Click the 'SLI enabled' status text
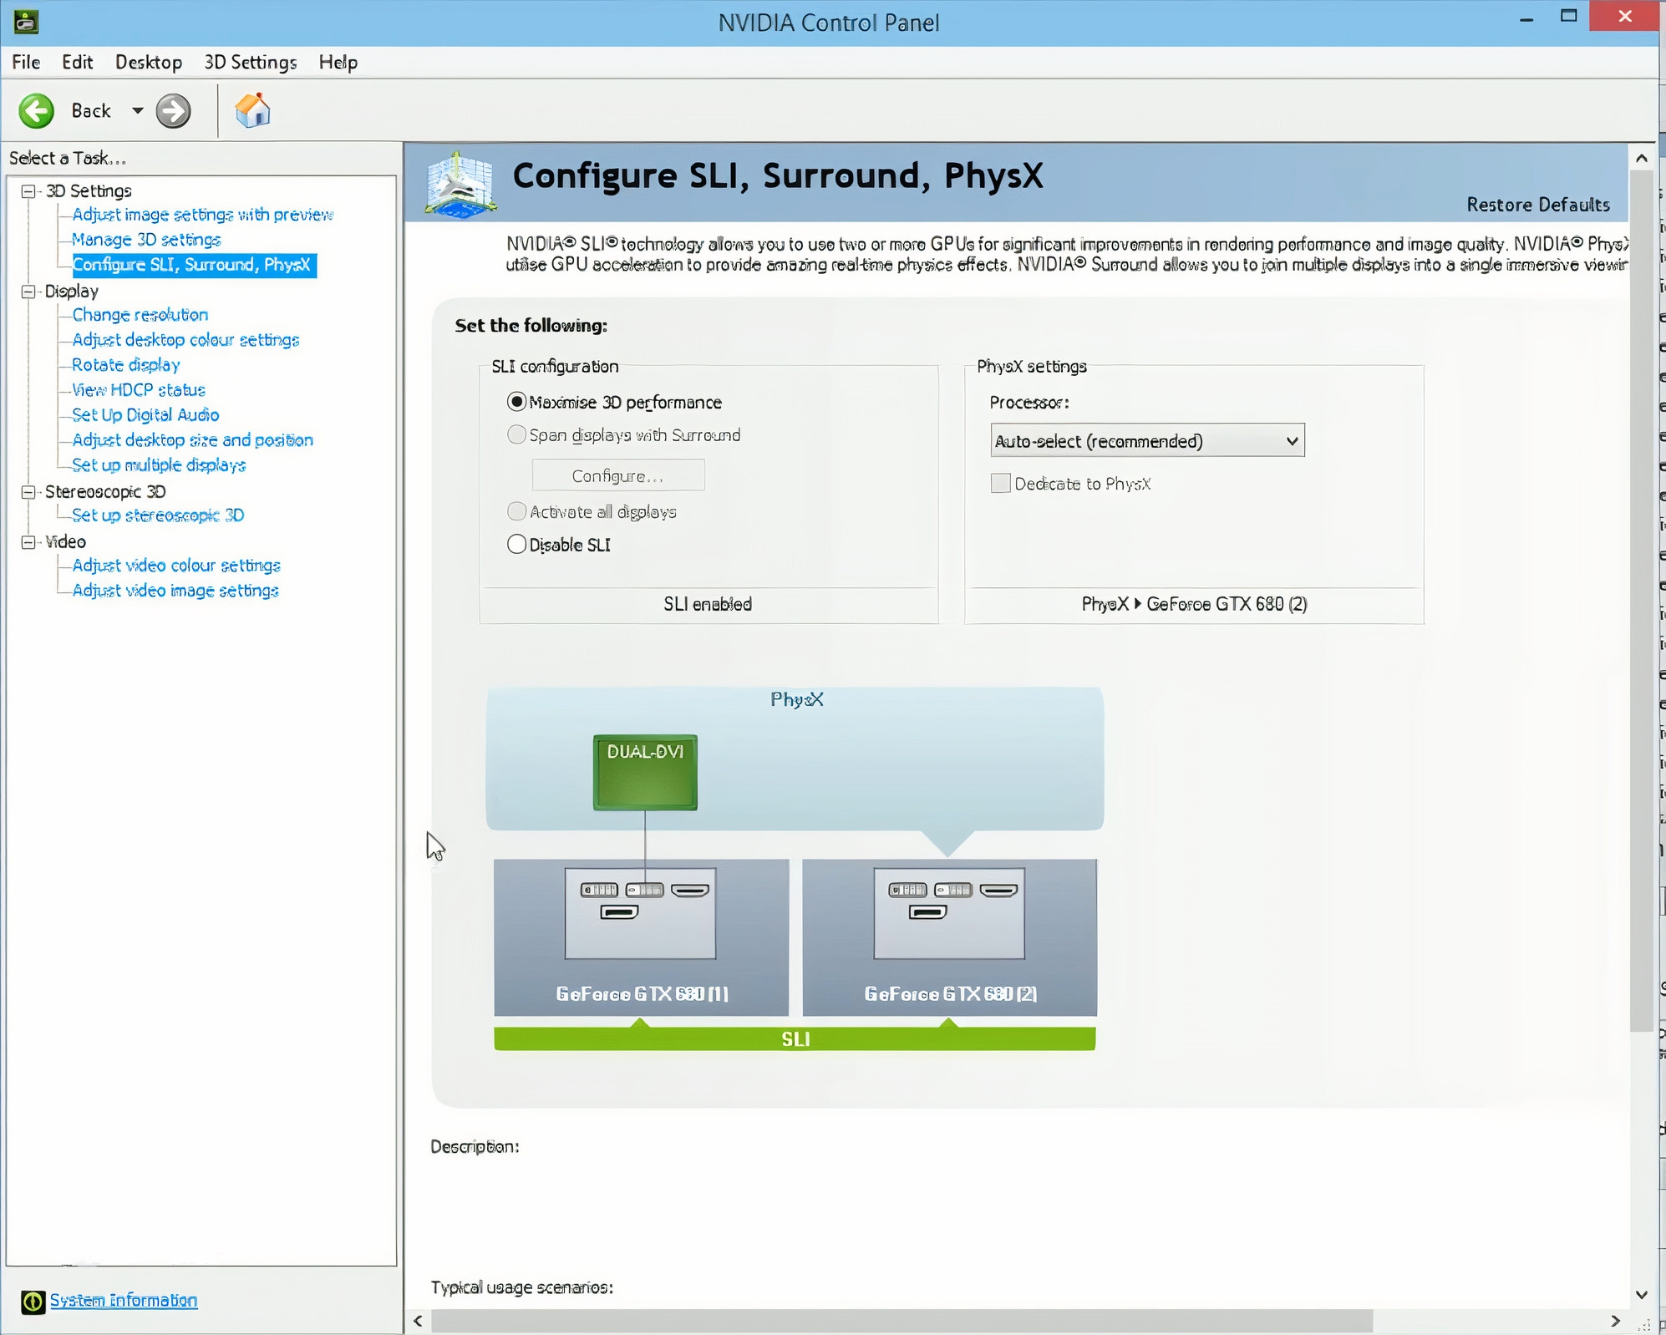This screenshot has height=1335, width=1666. pos(708,604)
